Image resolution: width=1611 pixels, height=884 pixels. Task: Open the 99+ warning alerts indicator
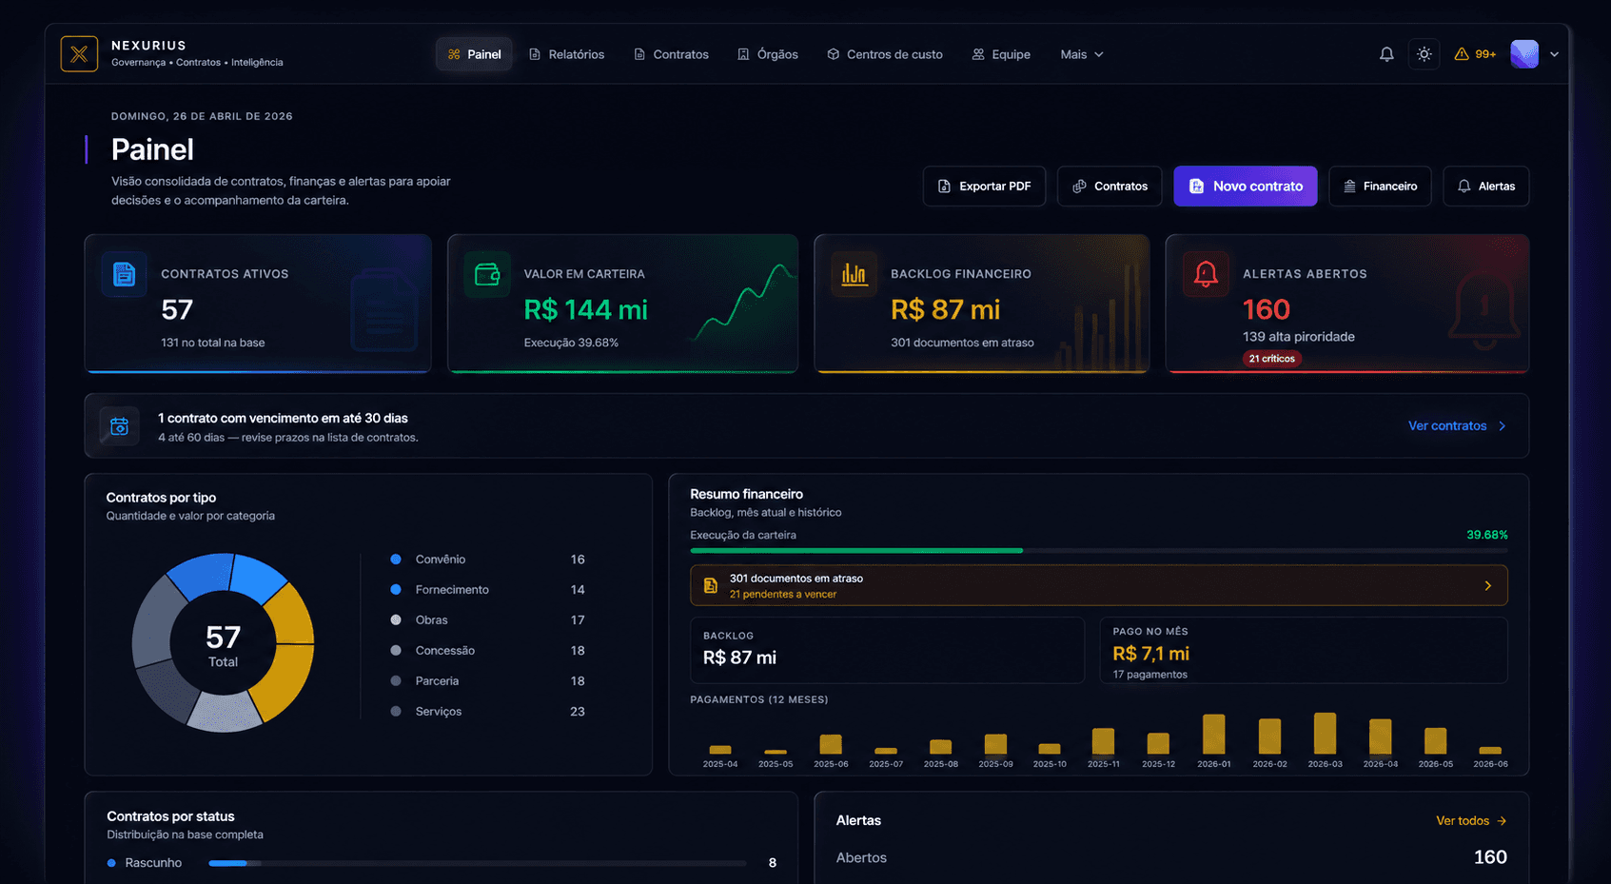[1474, 54]
